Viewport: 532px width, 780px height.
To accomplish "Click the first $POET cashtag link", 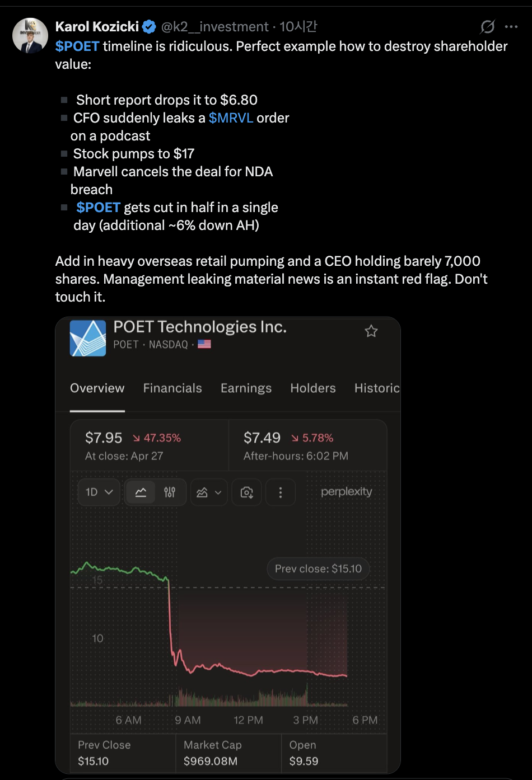I will point(77,46).
